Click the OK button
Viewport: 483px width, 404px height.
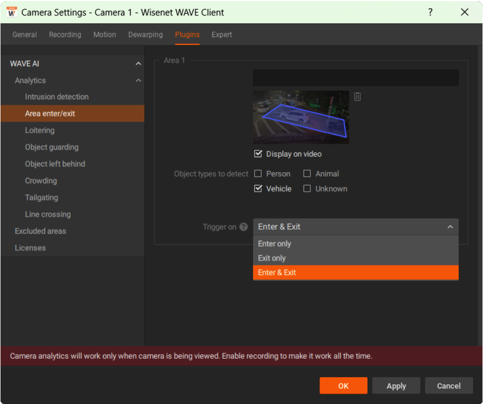[x=343, y=385]
